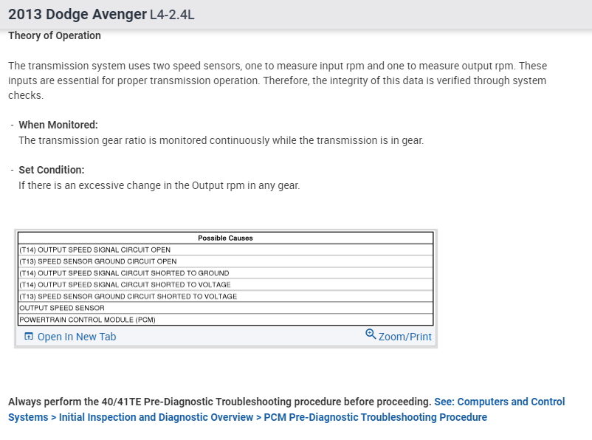Open the Possible Causes table in new tab
The image size is (592, 440).
coord(76,337)
